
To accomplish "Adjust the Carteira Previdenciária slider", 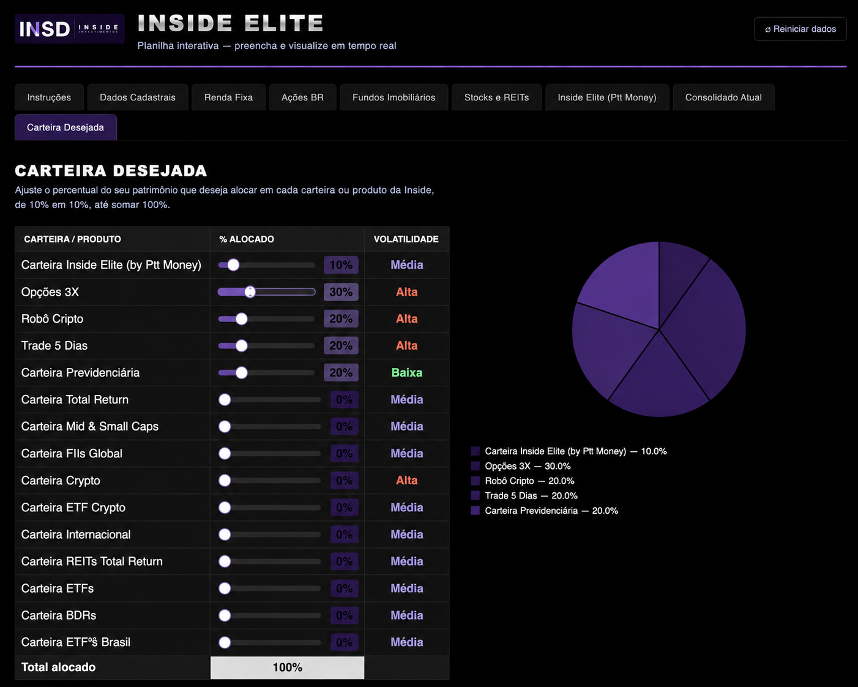I will 267,373.
